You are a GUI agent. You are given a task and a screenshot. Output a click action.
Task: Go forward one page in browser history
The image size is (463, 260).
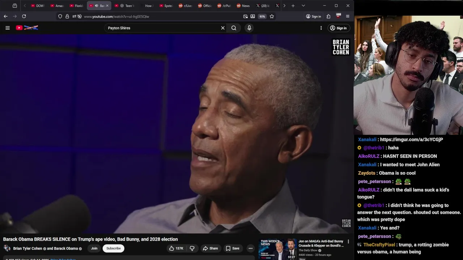pyautogui.click(x=15, y=16)
